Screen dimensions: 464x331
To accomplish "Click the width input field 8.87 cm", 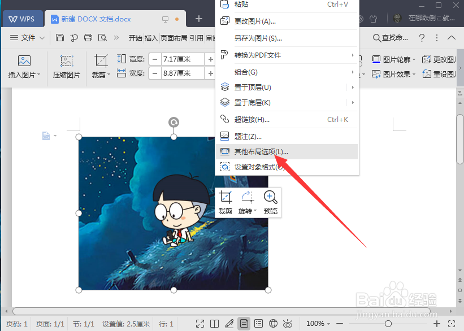I will 183,73.
